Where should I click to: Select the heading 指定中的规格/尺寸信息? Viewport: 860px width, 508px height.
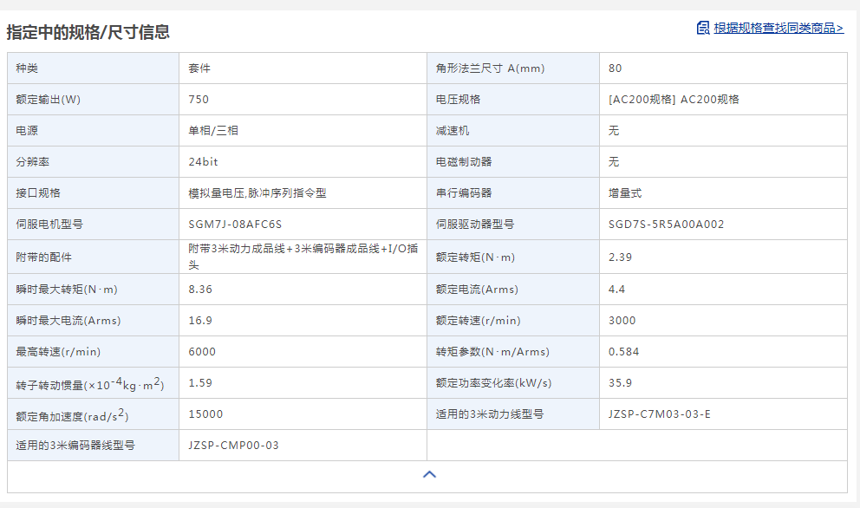(x=88, y=32)
